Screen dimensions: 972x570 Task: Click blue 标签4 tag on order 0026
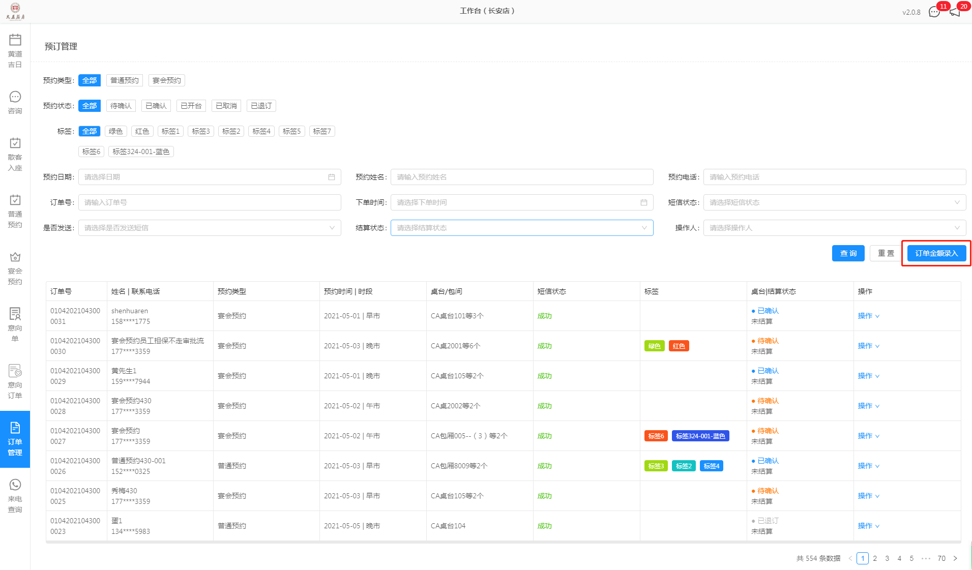711,466
